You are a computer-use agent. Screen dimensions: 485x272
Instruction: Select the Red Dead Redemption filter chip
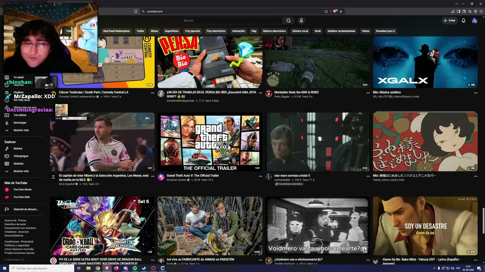point(116,31)
